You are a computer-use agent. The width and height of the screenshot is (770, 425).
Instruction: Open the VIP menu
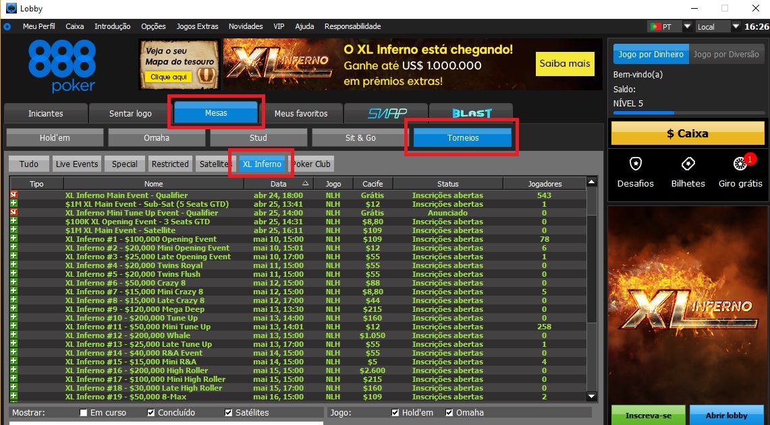click(x=279, y=26)
